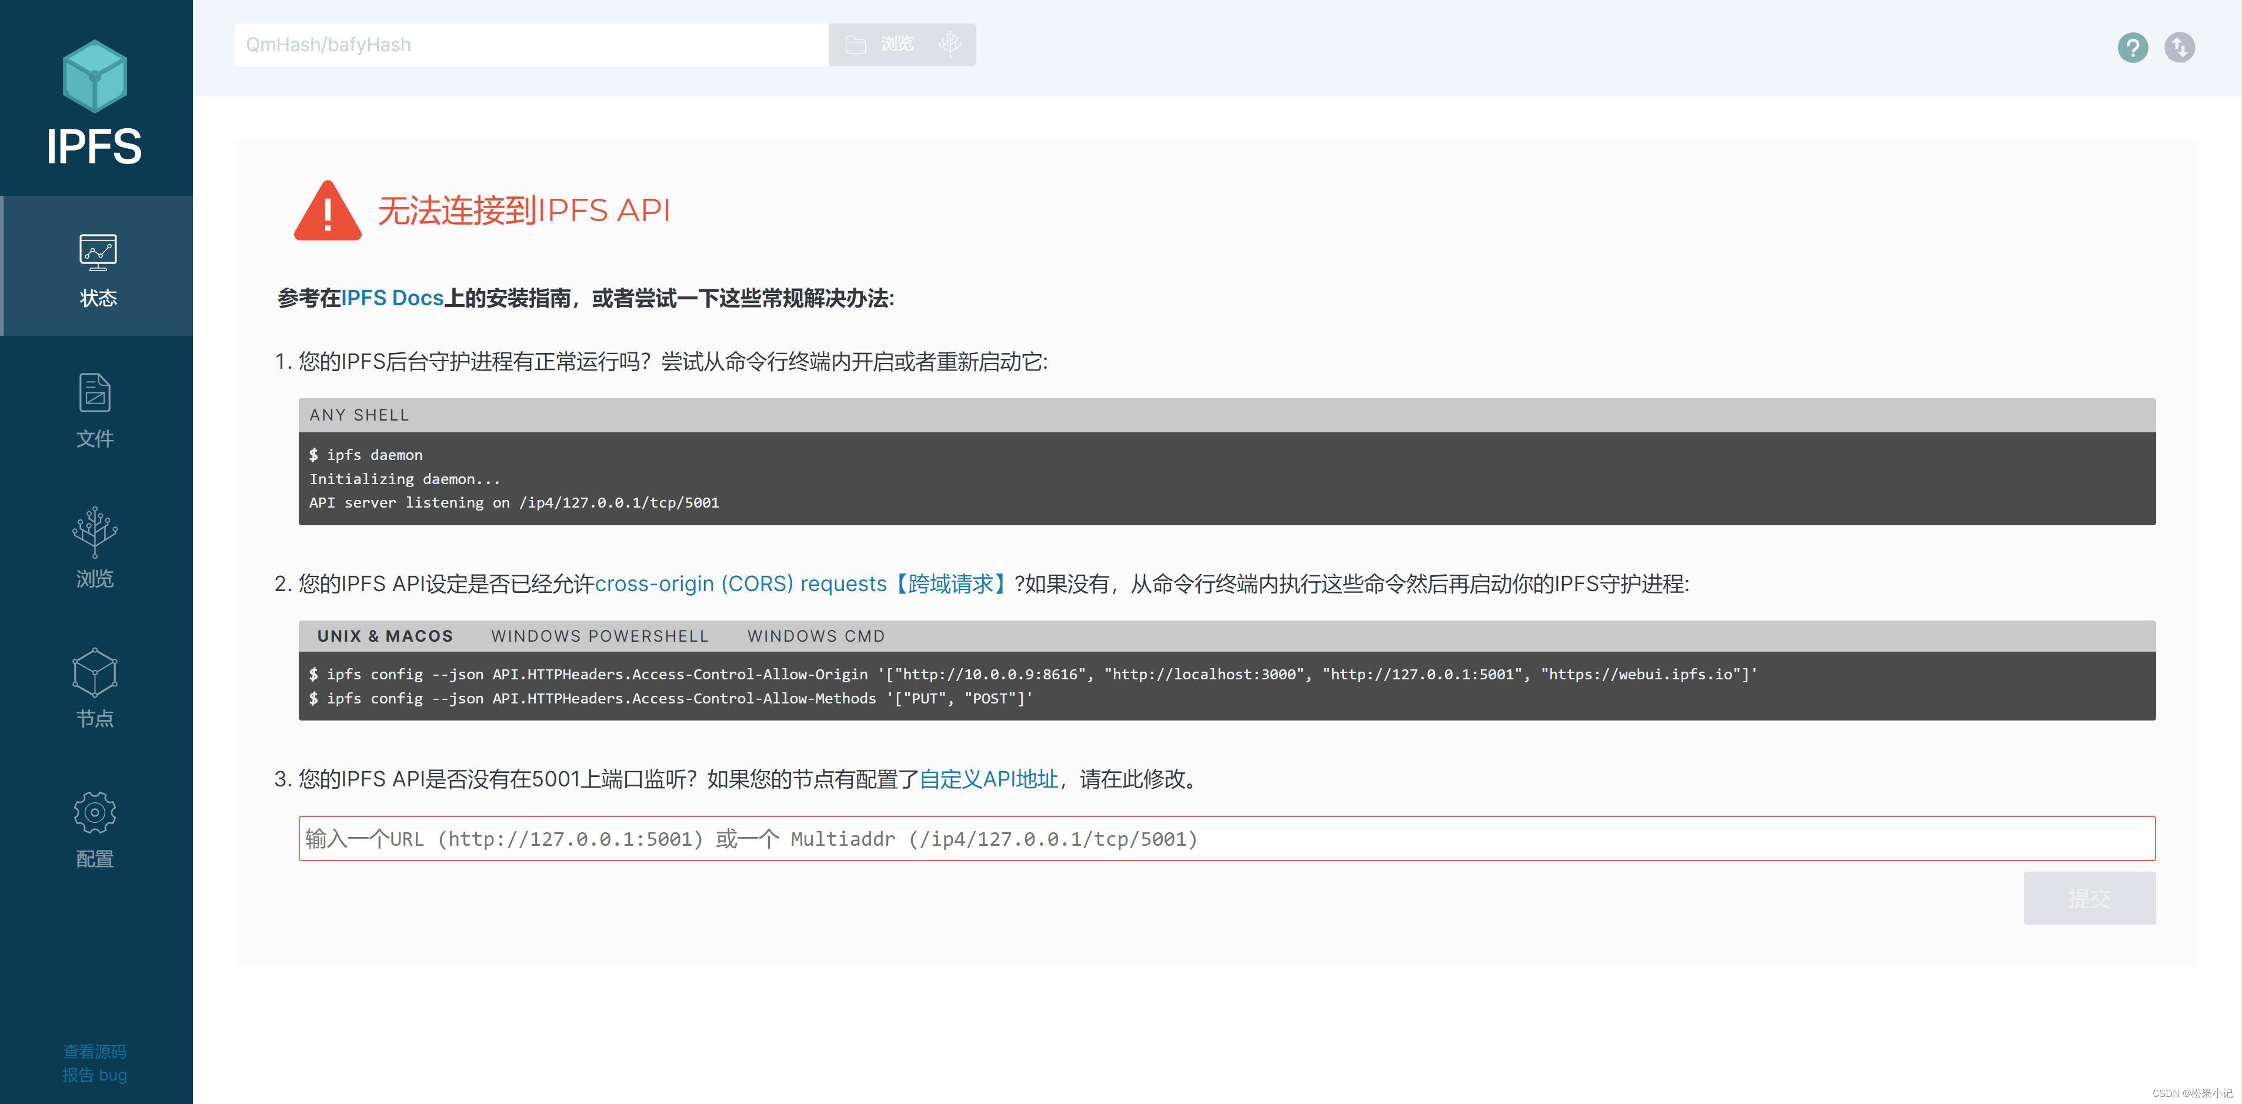Open the 浏览 explore tree icon
Viewport: 2242px width, 1104px height.
95,532
